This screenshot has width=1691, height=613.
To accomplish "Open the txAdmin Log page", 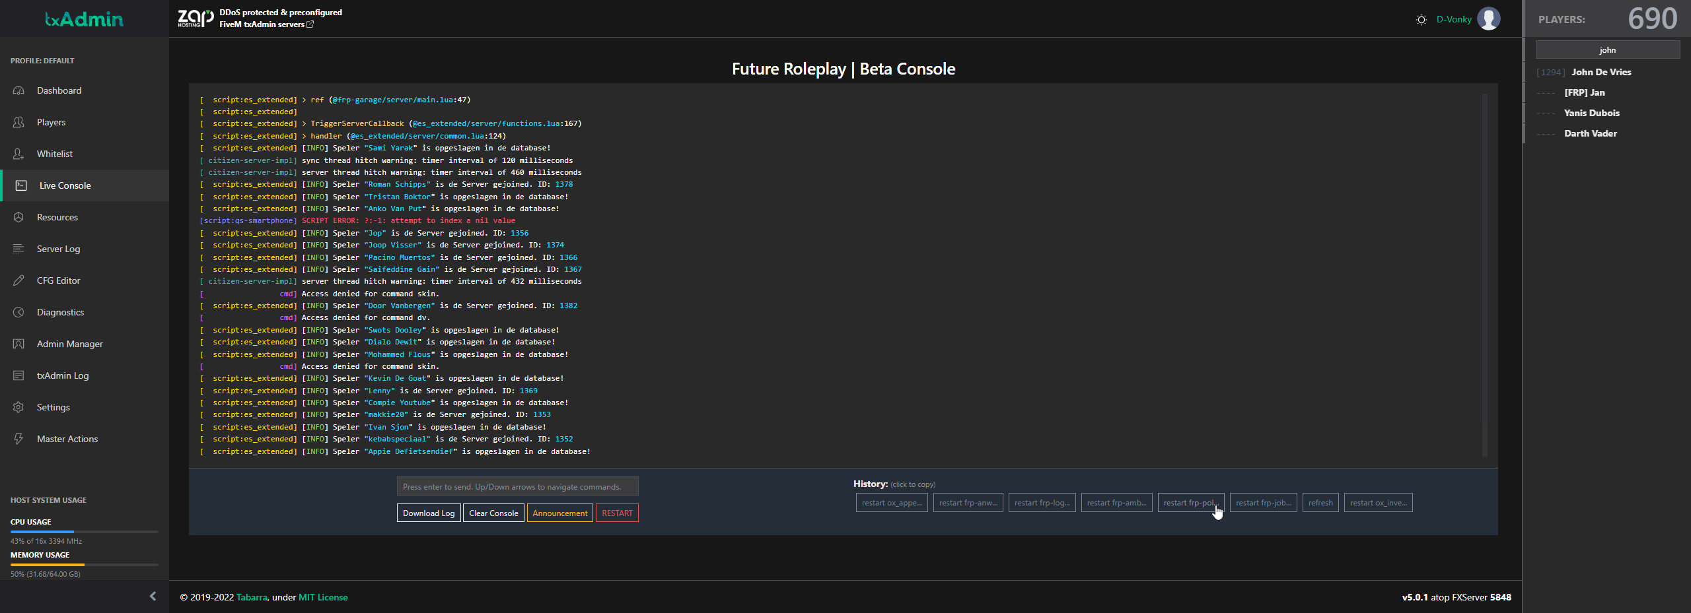I will pos(63,375).
